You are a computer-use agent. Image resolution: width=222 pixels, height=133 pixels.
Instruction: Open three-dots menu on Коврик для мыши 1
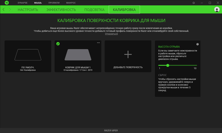pyautogui.click(x=98, y=43)
